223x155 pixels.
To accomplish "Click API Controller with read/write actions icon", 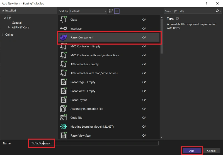I will [64, 73].
